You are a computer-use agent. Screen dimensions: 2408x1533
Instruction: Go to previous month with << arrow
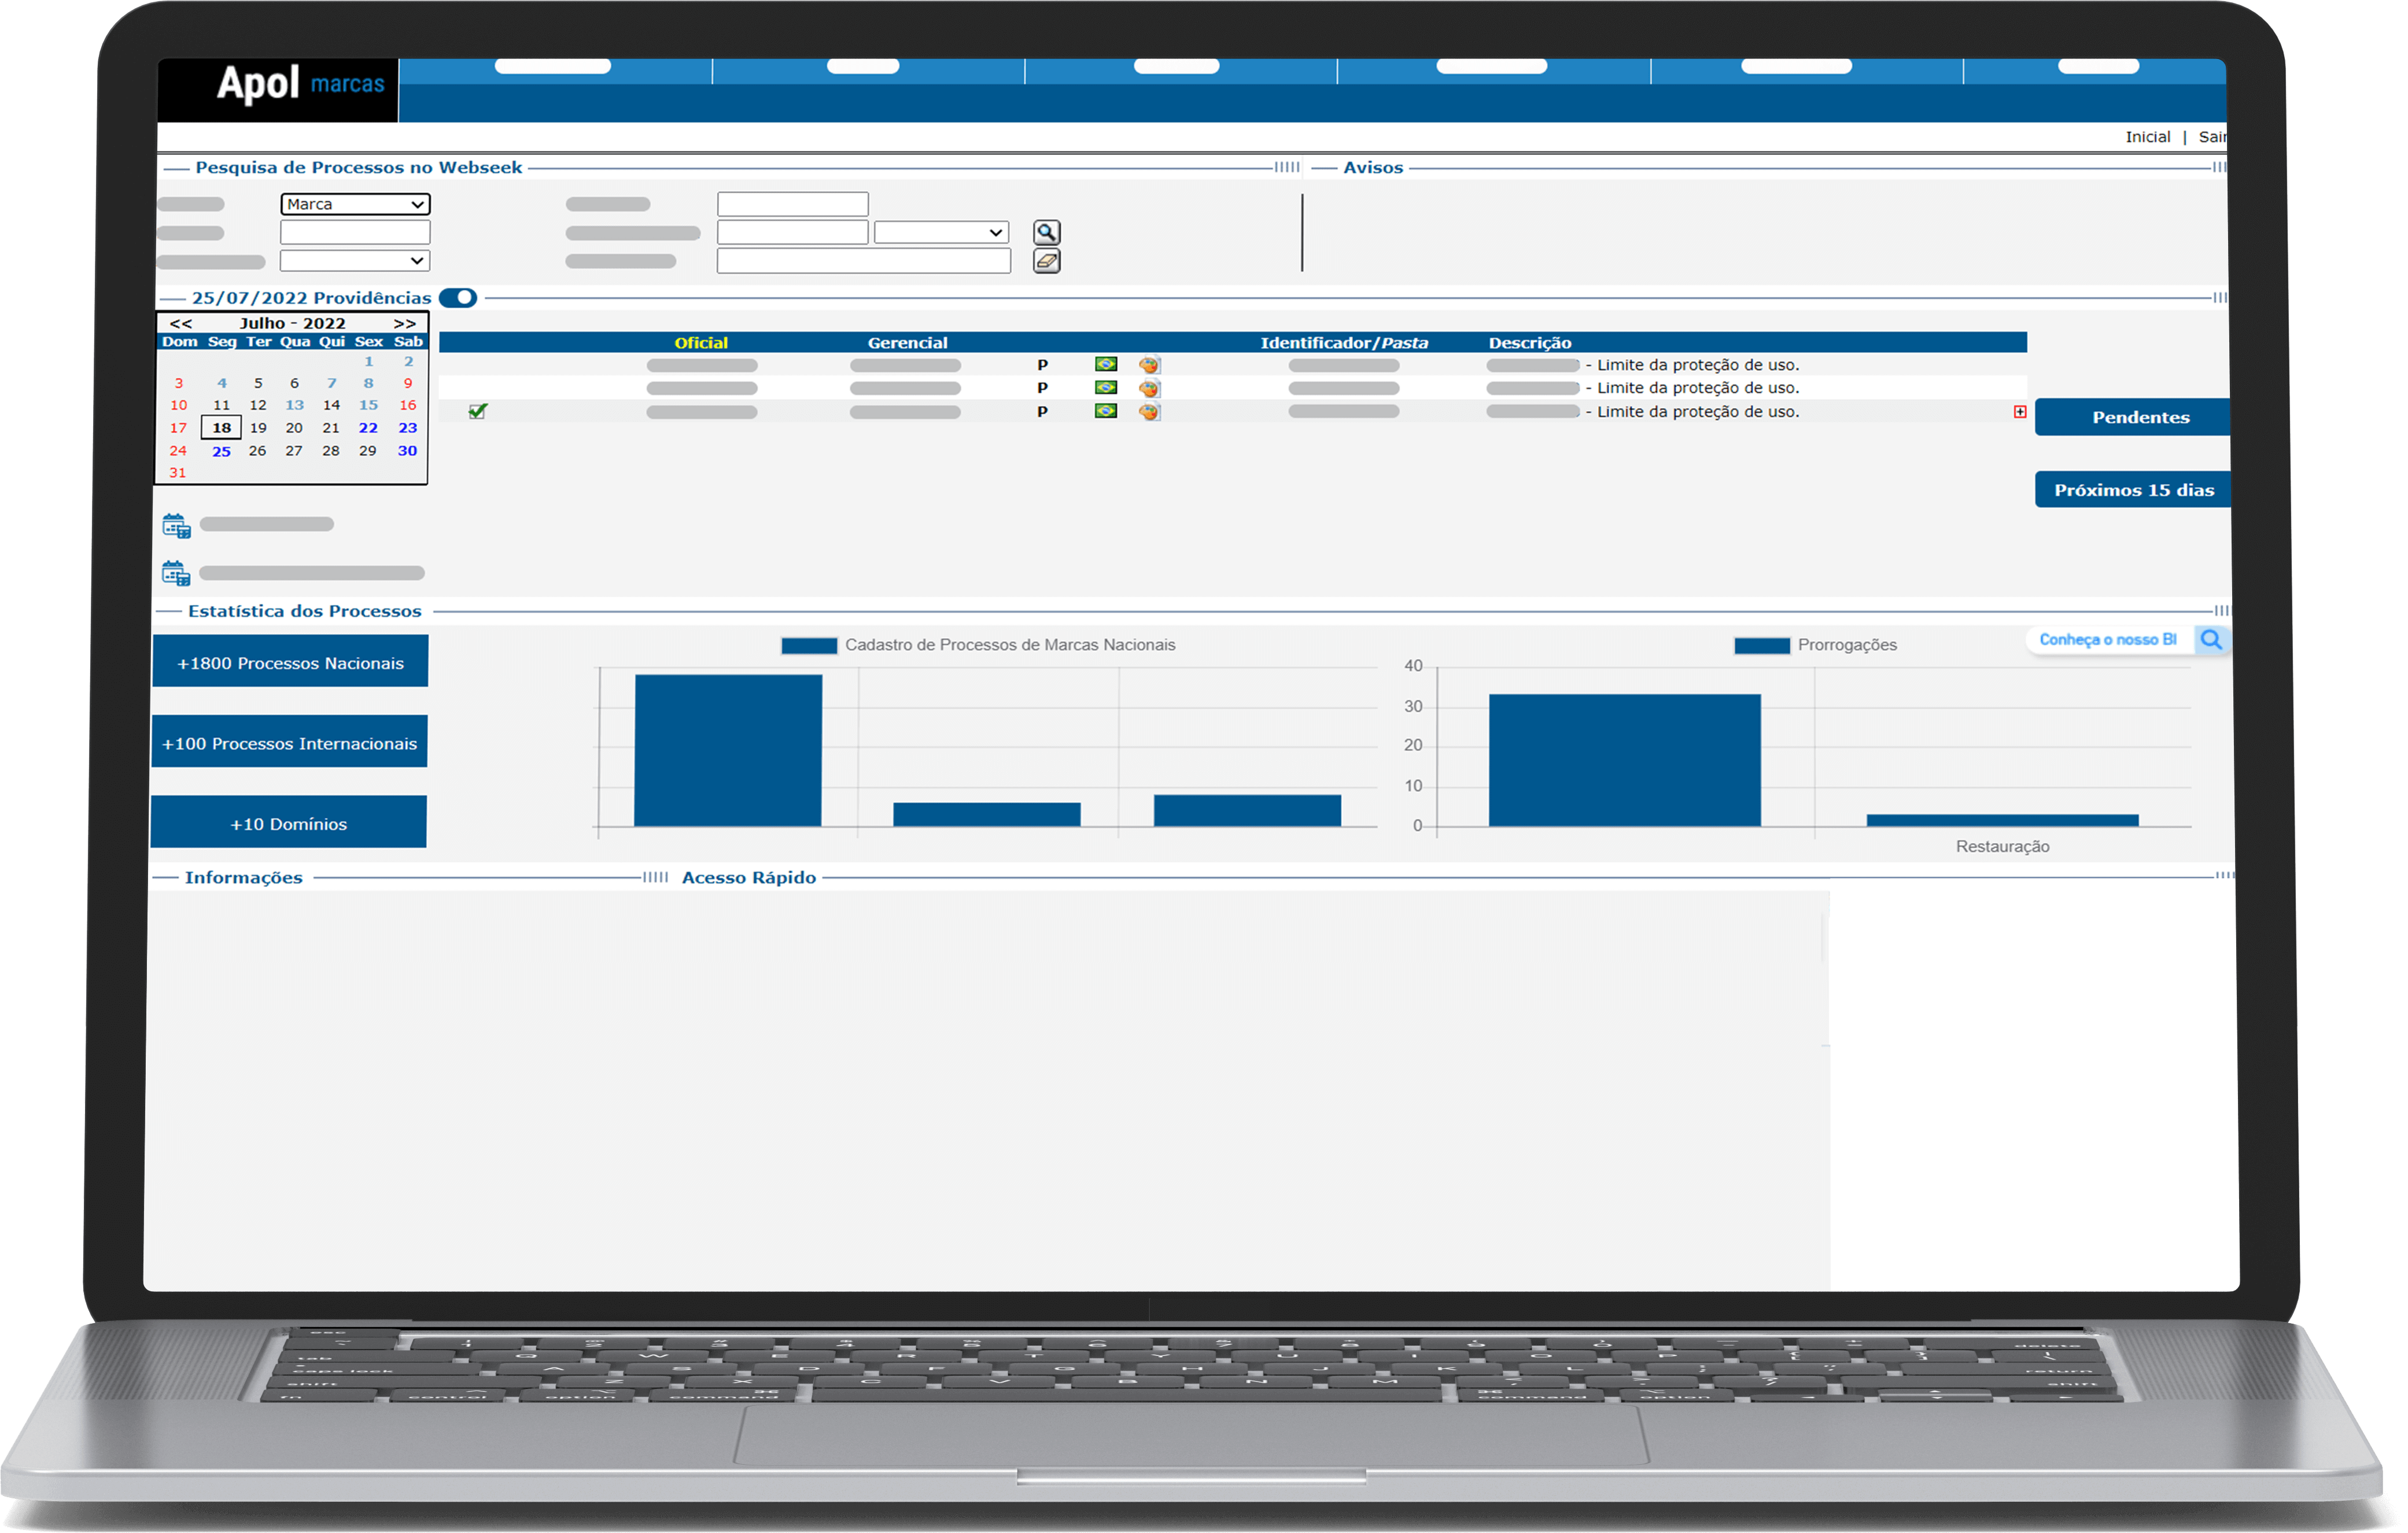click(x=181, y=323)
